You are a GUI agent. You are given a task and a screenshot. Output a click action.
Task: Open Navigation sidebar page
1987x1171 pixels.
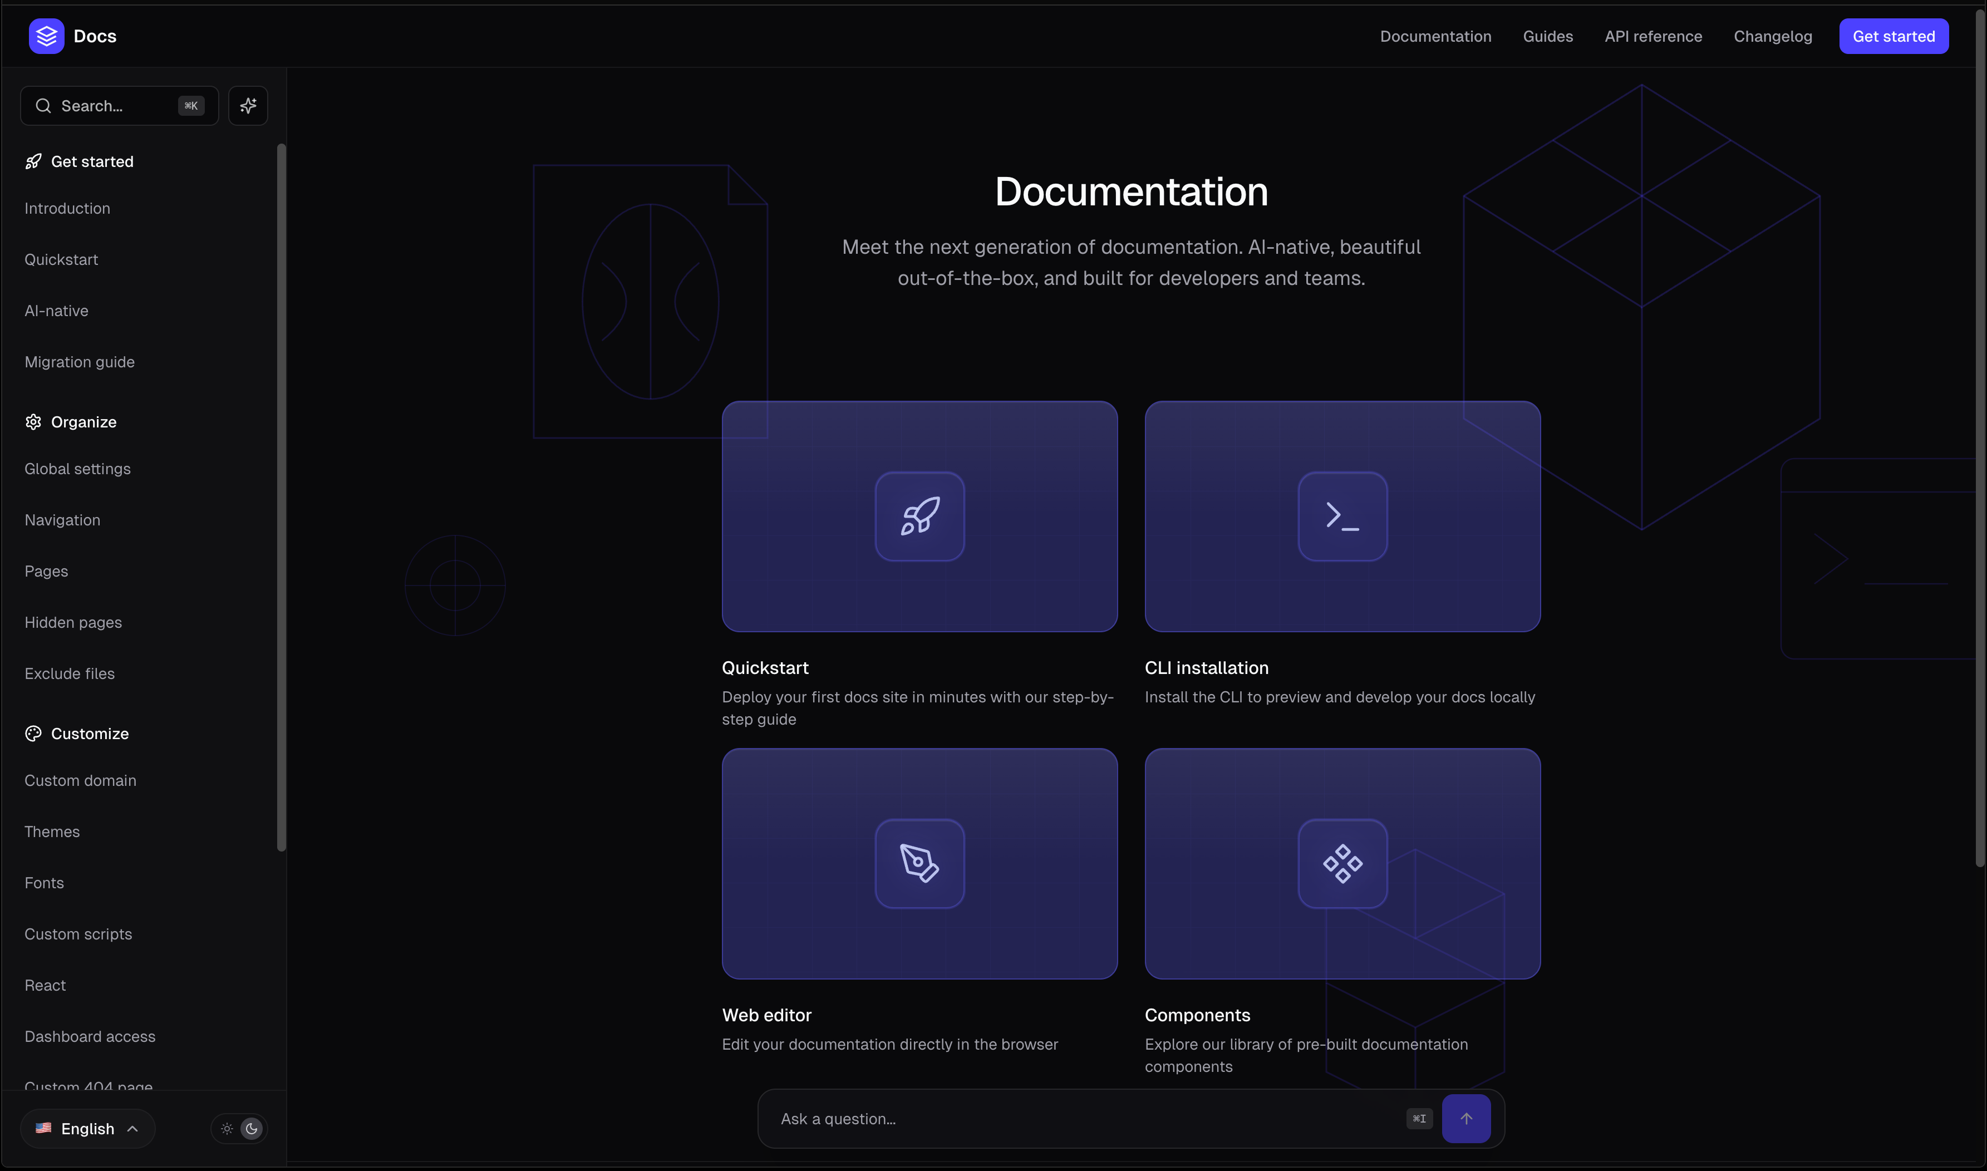pos(62,520)
